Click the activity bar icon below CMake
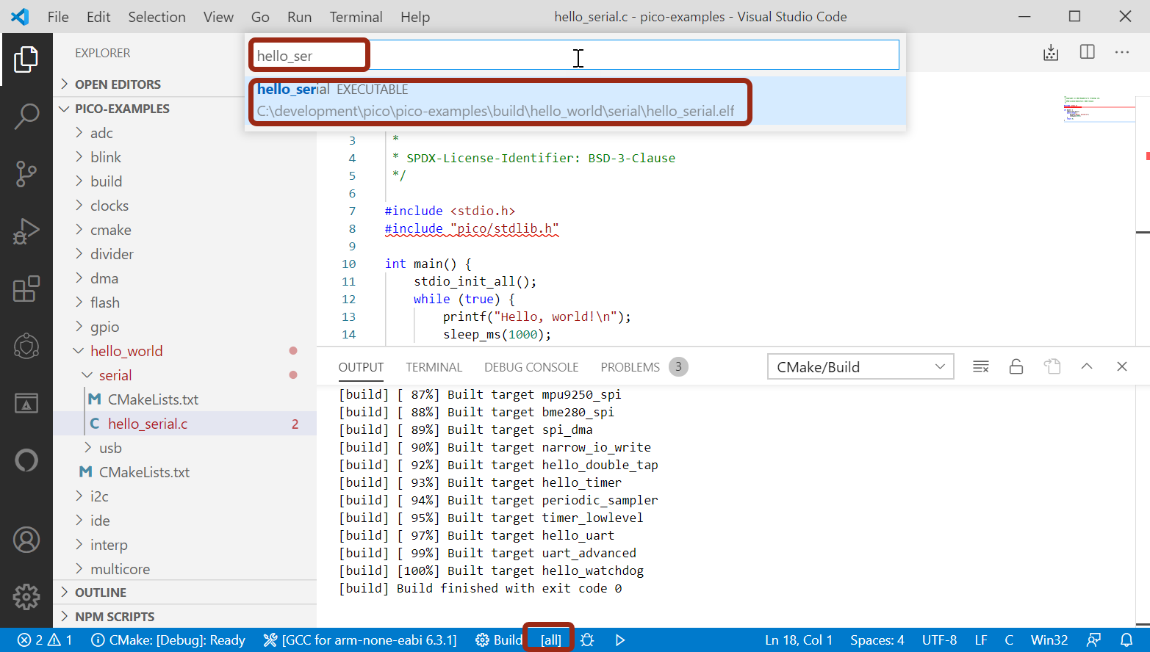The image size is (1150, 652). [26, 403]
